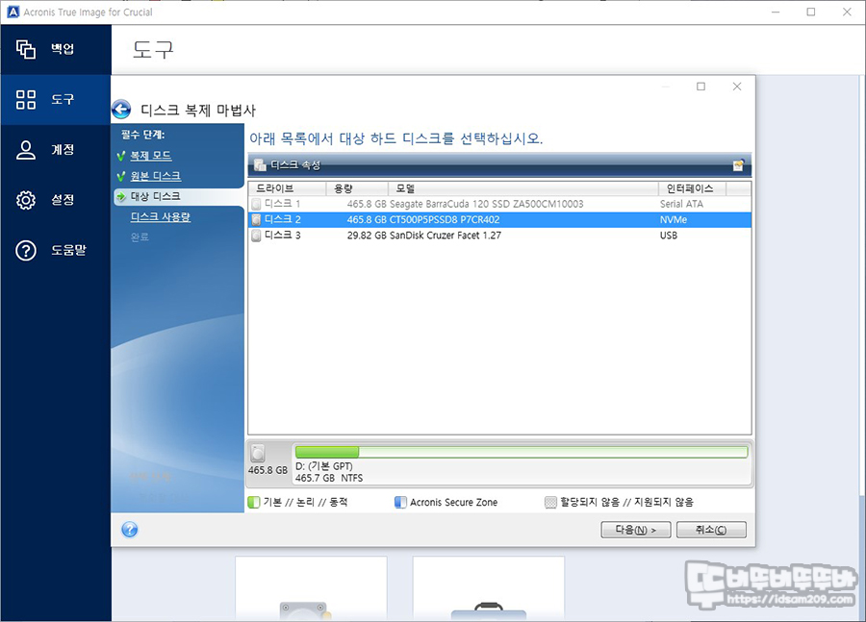Click the icon at right of 디스크 속성 bar
Viewport: 866px width, 622px height.
point(738,165)
